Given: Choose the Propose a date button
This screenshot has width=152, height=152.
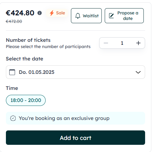Looking at the screenshot, I should tap(124, 16).
